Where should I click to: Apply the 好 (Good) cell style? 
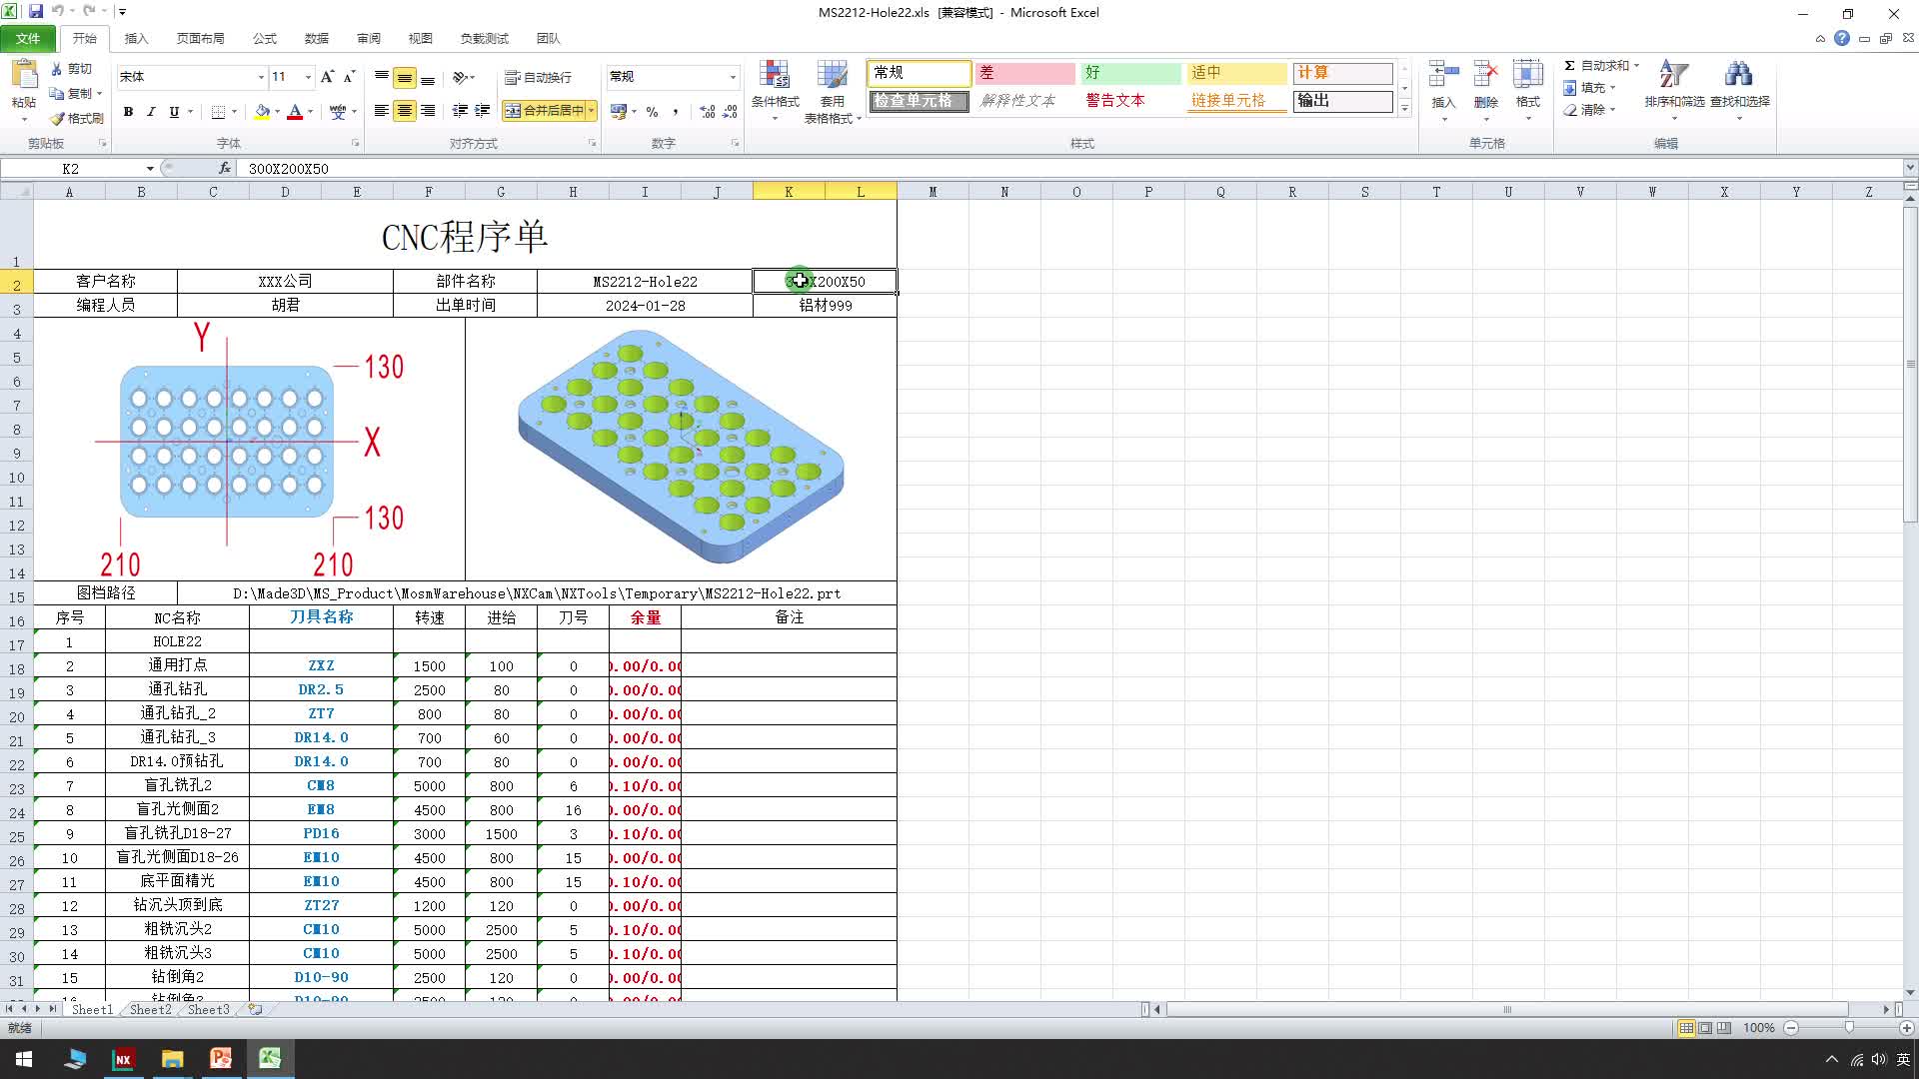(x=1131, y=73)
